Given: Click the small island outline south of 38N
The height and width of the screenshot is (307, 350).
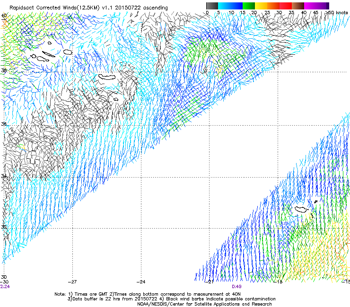Looking at the screenshot, I should coord(115,99).
